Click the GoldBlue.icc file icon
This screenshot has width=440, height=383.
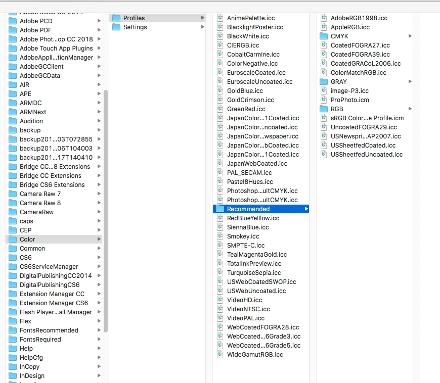[221, 90]
